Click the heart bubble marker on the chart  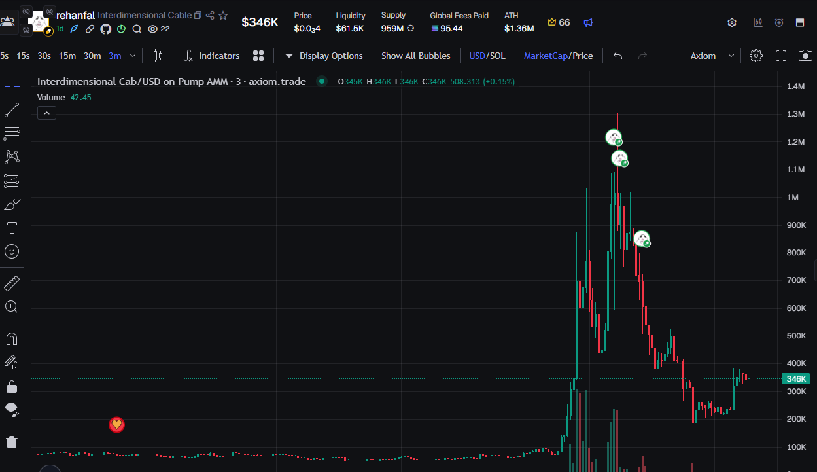(116, 425)
